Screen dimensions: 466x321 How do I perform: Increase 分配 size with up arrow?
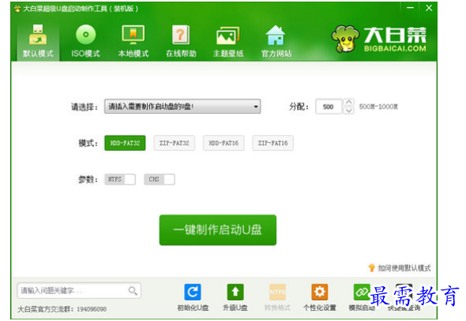coord(348,102)
